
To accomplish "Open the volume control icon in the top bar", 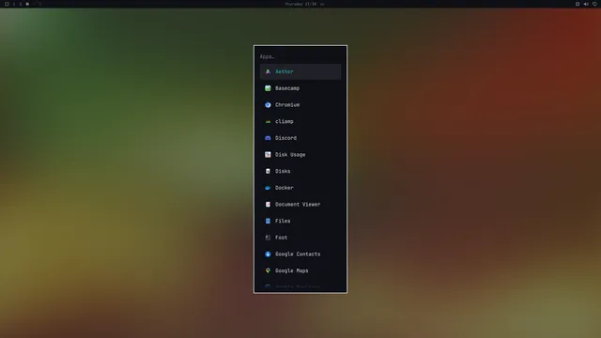I will 586,4.
